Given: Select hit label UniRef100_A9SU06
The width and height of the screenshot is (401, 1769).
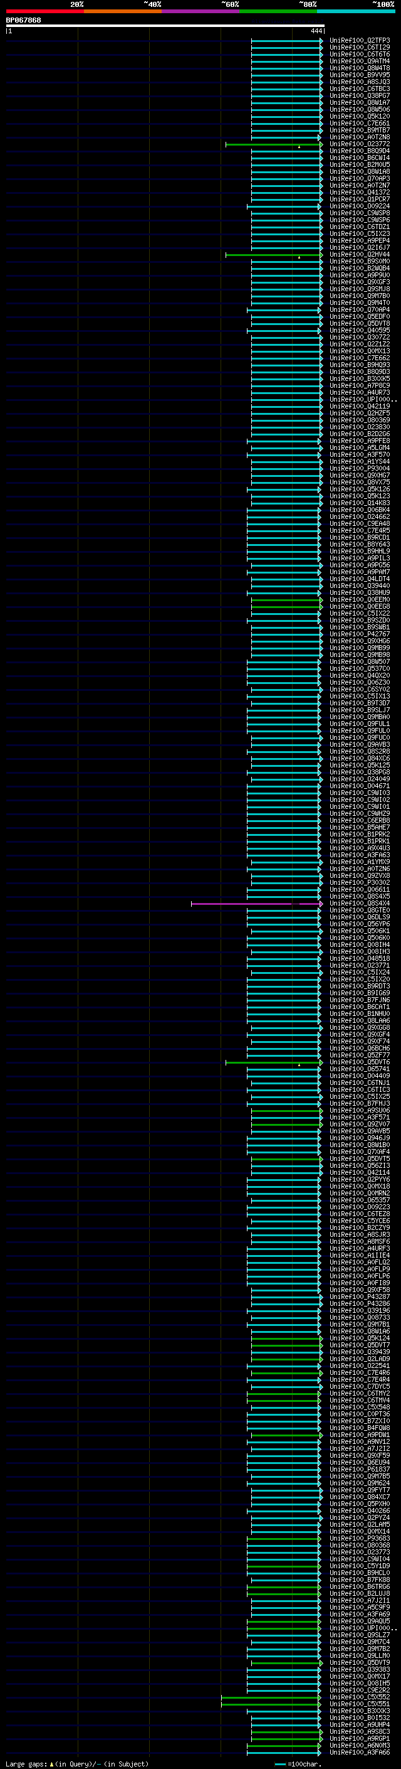Looking at the screenshot, I should [x=359, y=1111].
